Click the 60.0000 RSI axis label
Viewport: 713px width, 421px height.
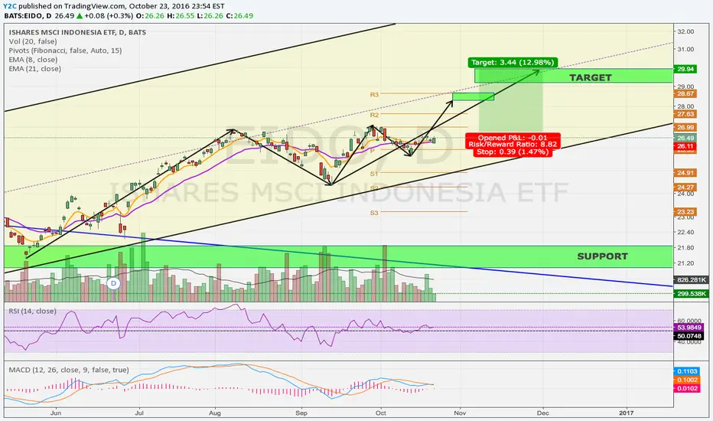(689, 321)
